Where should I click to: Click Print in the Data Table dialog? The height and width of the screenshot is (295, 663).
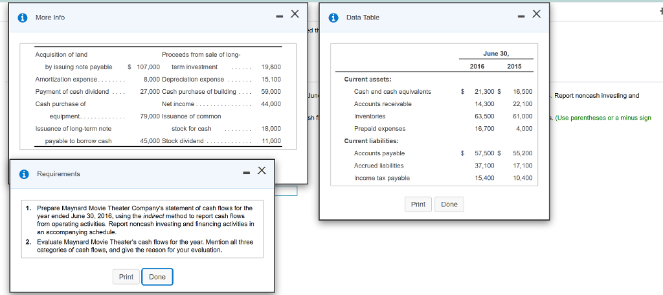tap(418, 204)
